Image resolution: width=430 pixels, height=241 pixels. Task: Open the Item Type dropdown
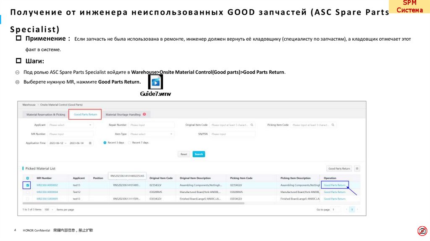coord(151,134)
